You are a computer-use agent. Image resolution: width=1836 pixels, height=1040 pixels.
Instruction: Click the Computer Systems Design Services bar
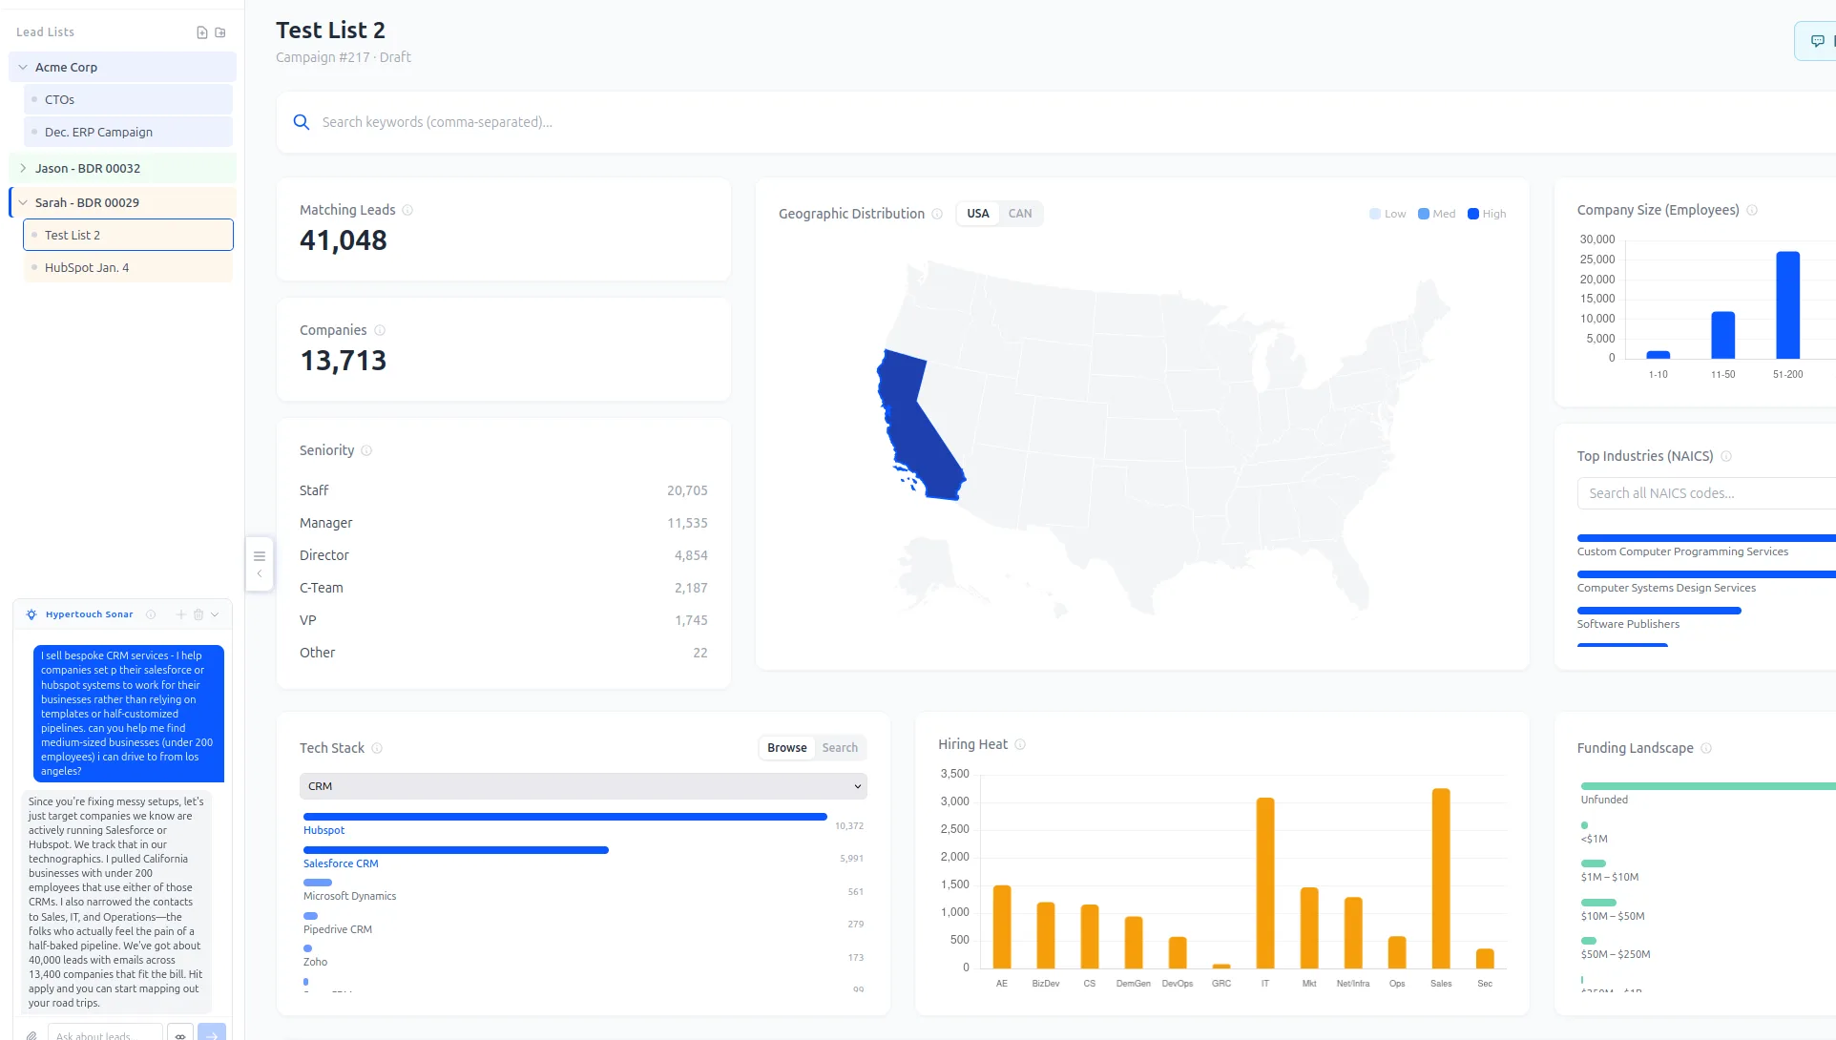pos(1706,574)
